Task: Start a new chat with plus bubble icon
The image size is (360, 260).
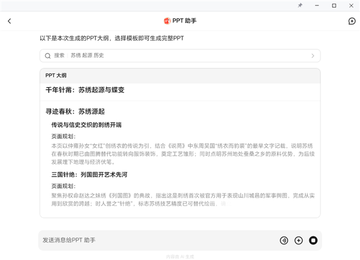Action: 352,21
